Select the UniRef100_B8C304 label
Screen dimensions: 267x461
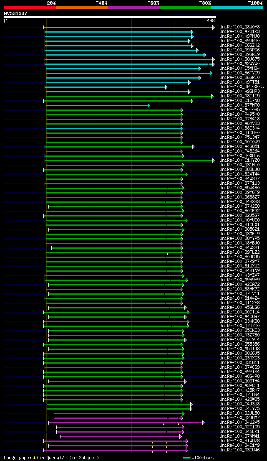(239, 128)
